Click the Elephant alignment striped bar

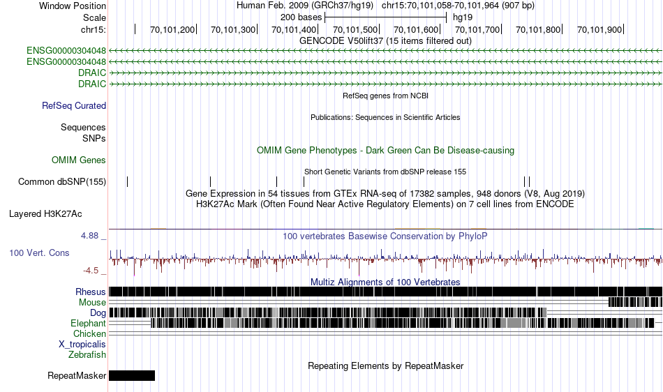pos(403,323)
